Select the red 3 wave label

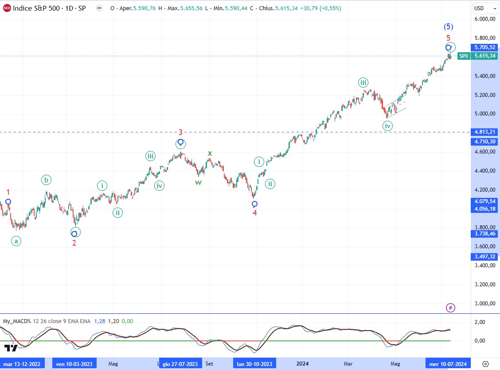pos(180,132)
